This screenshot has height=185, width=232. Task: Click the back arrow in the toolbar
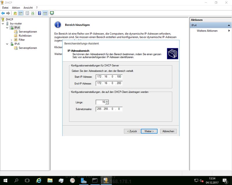(3, 13)
